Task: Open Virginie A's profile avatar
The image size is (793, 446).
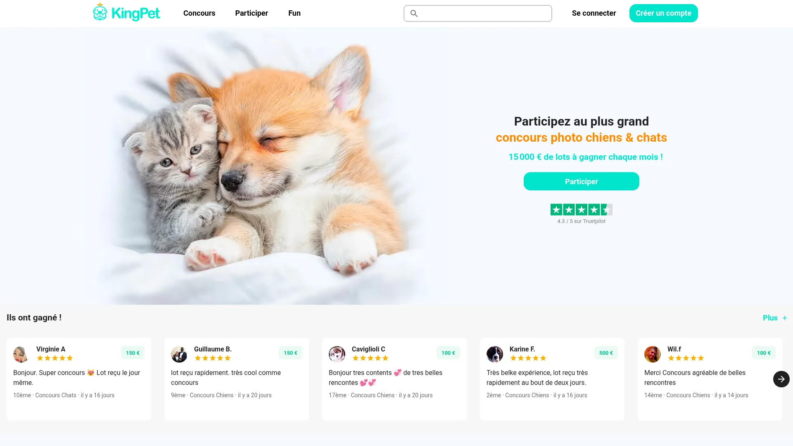Action: tap(21, 354)
